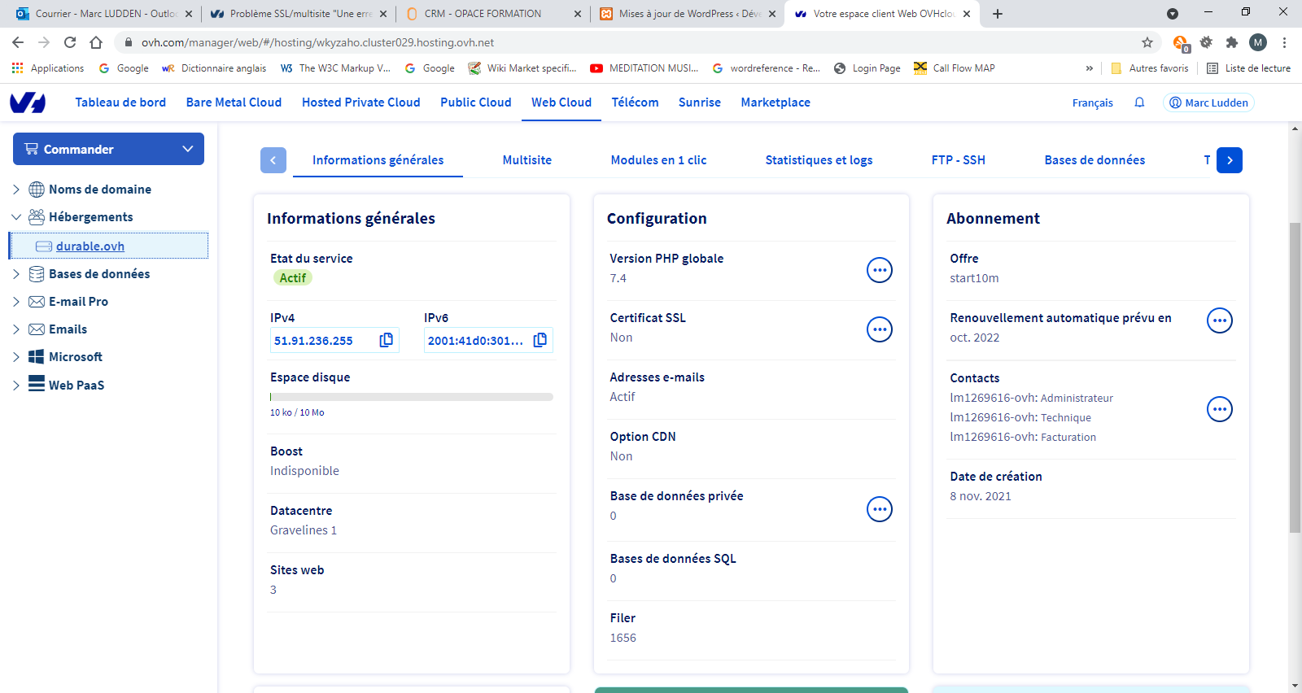The image size is (1302, 693).
Task: Collapse the Hébergements section
Action: click(x=16, y=217)
